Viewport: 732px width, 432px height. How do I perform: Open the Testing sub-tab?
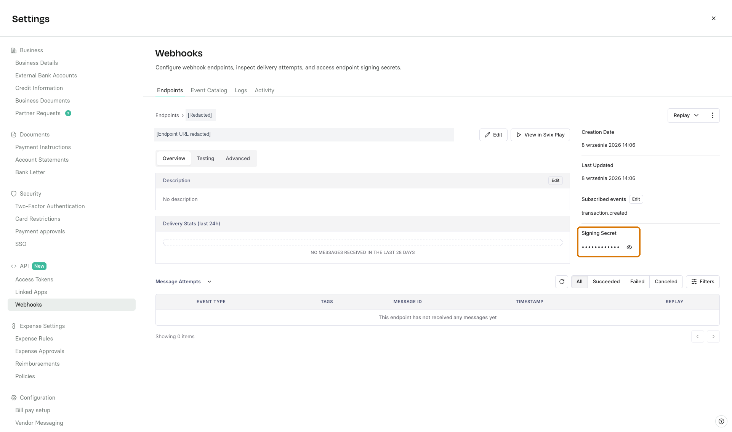pos(205,159)
